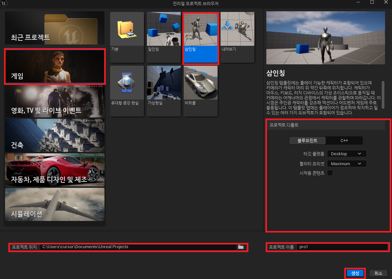Screen dimensions: 392x279
Task: Select 영화, TV 및 라이브 이벤트 category
Action: point(55,101)
